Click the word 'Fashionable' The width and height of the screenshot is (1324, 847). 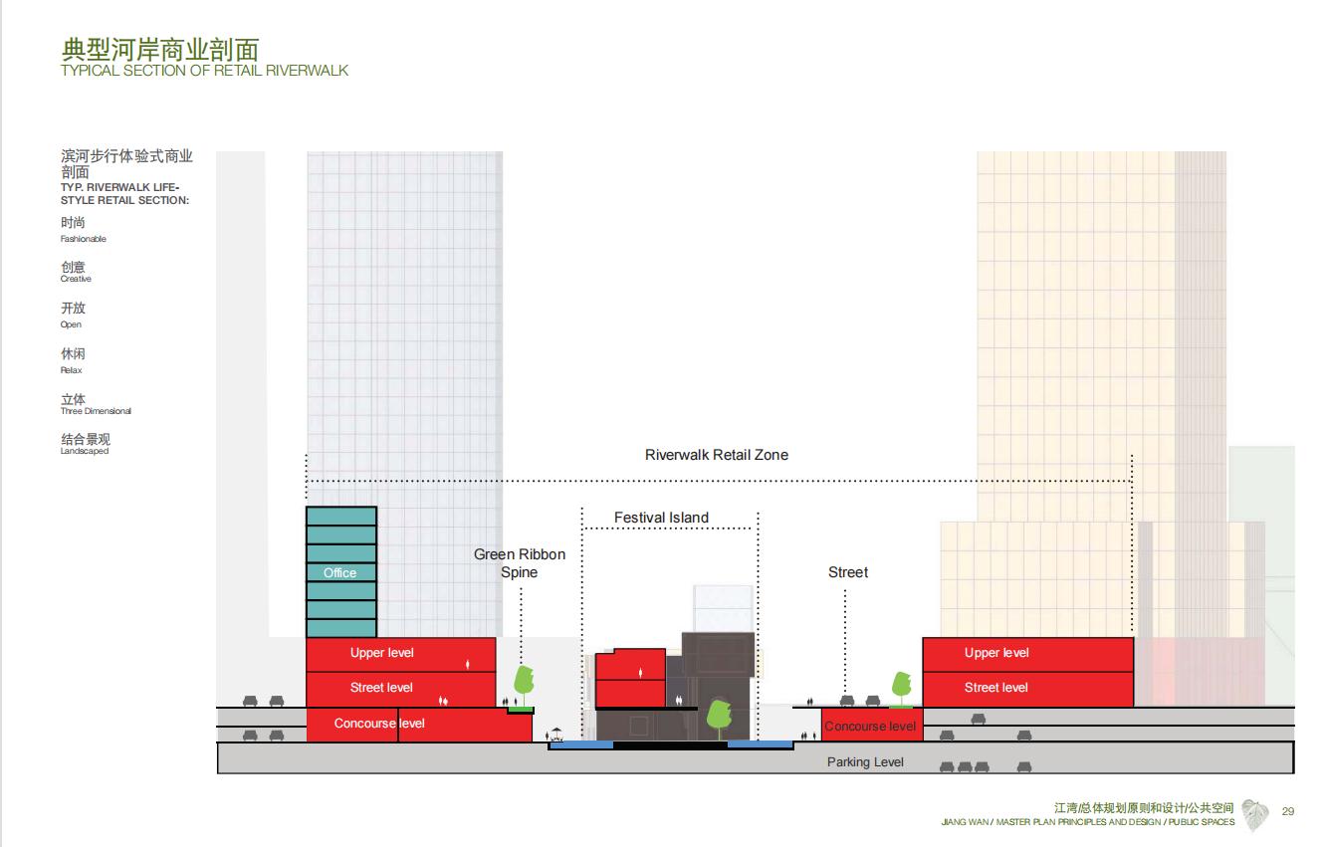tap(83, 239)
